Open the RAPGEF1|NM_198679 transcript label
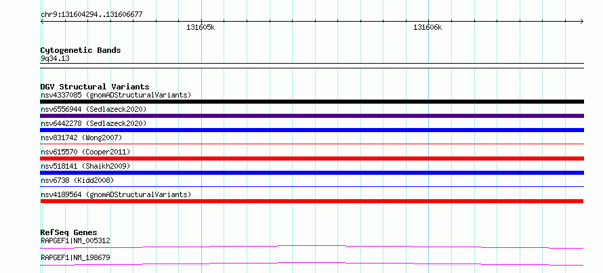 coord(75,257)
